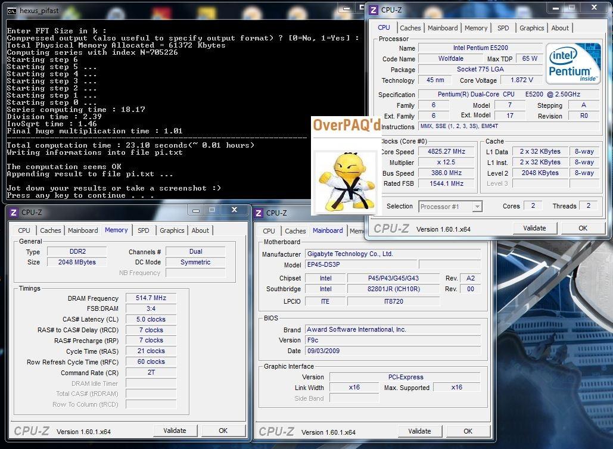Click the Intel Pentium inside logo
The width and height of the screenshot is (613, 449).
click(572, 63)
